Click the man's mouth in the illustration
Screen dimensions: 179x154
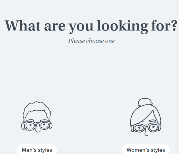(x=38, y=131)
